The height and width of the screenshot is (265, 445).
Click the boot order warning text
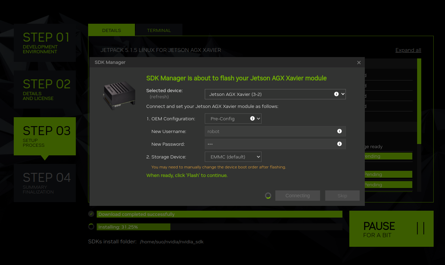219,167
